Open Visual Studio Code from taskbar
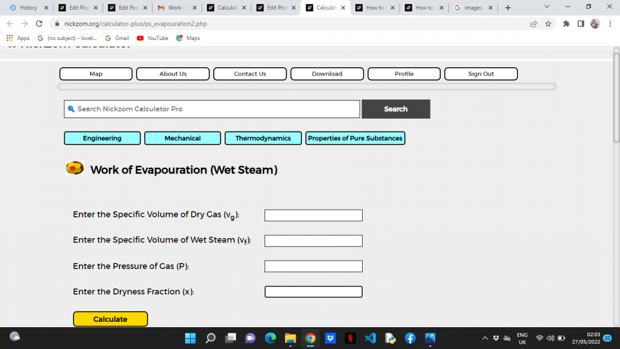Image resolution: width=620 pixels, height=349 pixels. (x=370, y=338)
